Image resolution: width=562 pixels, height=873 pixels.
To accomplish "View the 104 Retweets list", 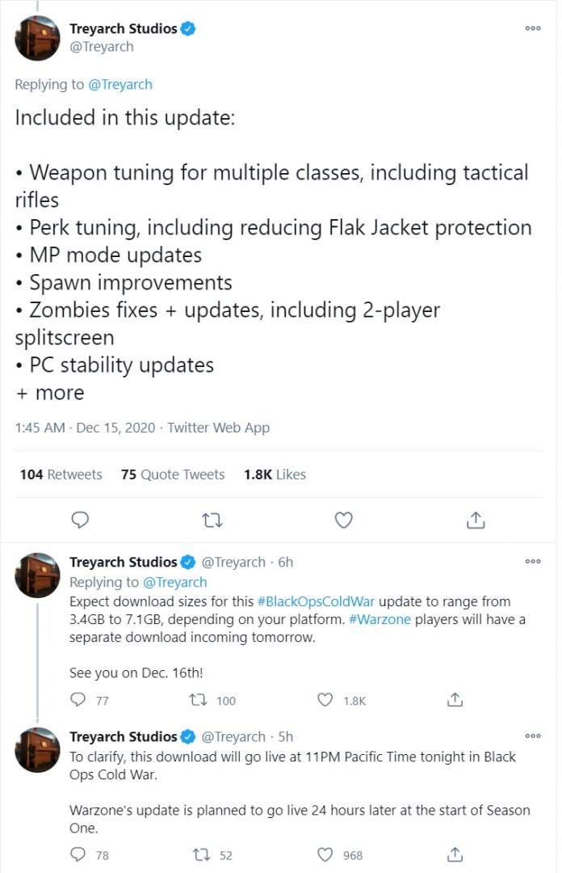I will pyautogui.click(x=61, y=474).
